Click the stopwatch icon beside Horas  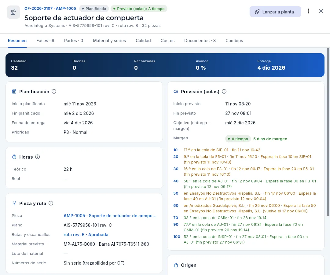click(14, 157)
